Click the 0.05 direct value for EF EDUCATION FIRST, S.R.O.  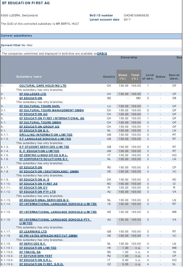[x=125, y=264]
